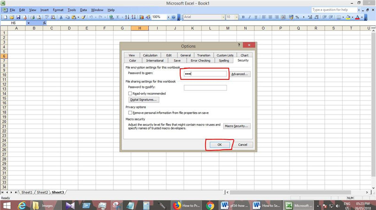Sort descending with the Z-A icon
This screenshot has width=376, height=210.
[133, 17]
